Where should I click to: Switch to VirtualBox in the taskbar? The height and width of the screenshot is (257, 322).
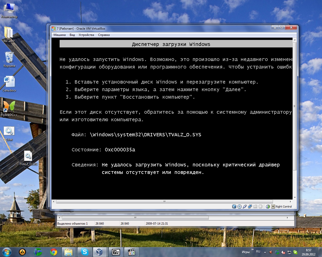pyautogui.click(x=100, y=252)
